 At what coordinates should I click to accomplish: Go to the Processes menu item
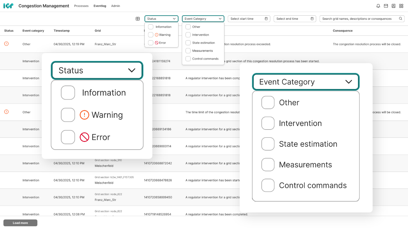point(81,6)
